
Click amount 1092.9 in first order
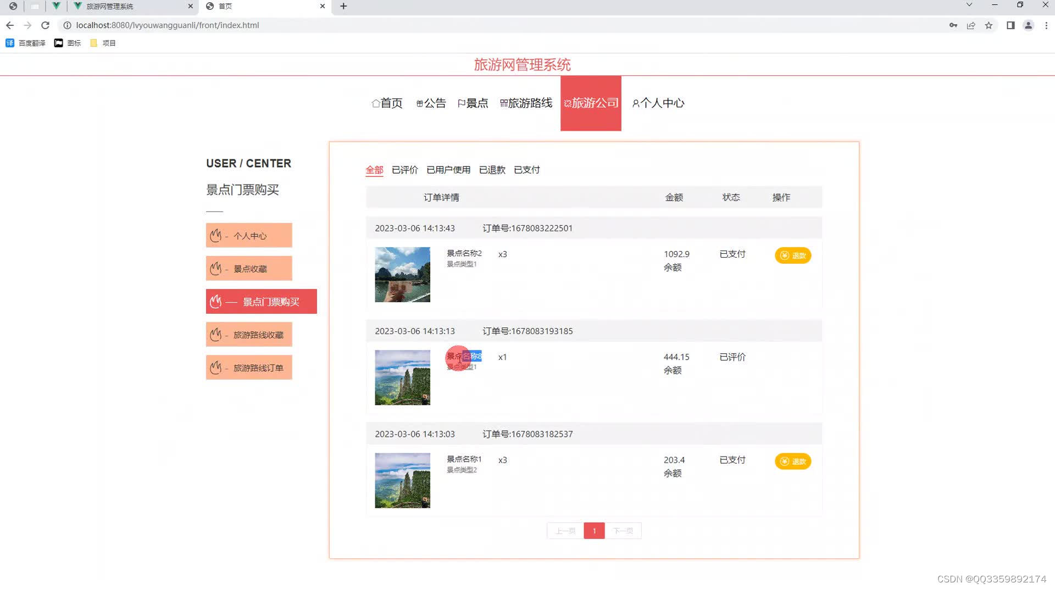tap(676, 254)
